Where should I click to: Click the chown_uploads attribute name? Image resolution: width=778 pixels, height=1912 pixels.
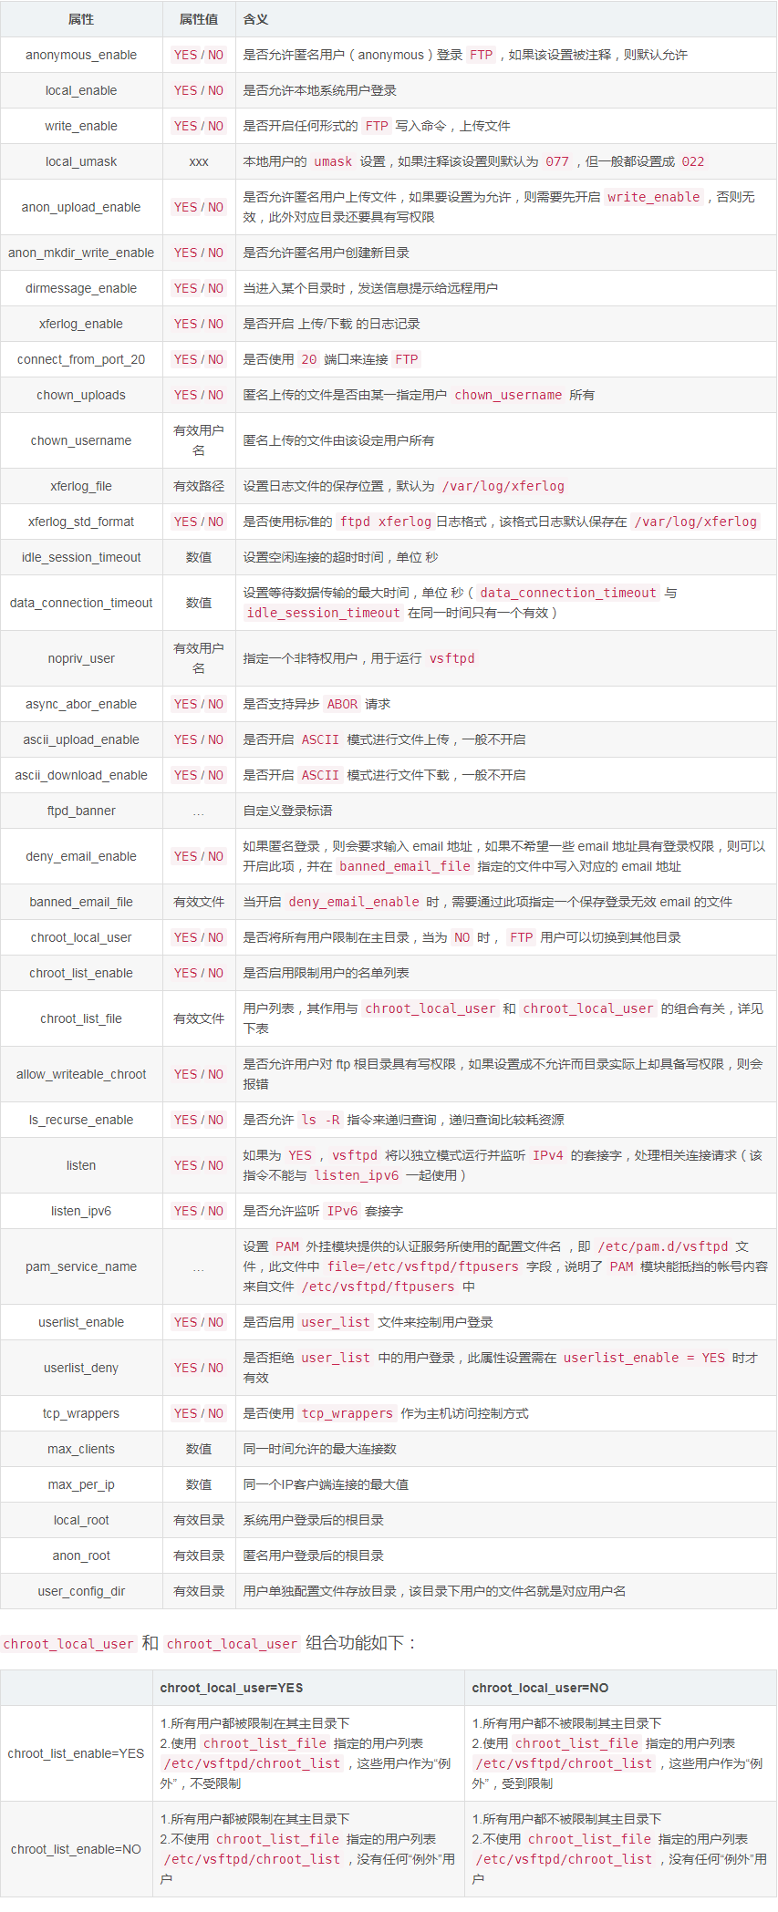[x=81, y=395]
